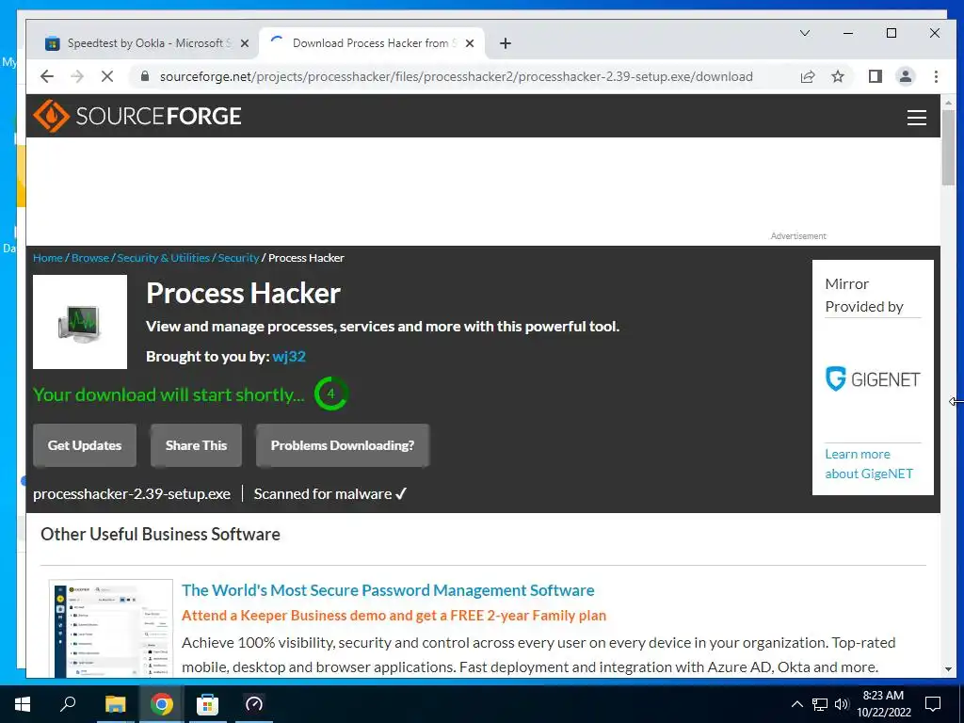The width and height of the screenshot is (964, 723).
Task: Click the Other Useful Business Software heading
Action: point(160,534)
